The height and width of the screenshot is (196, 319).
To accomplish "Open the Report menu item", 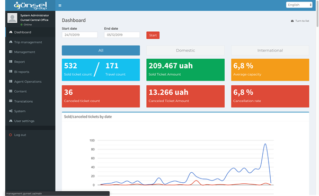I will (30, 61).
